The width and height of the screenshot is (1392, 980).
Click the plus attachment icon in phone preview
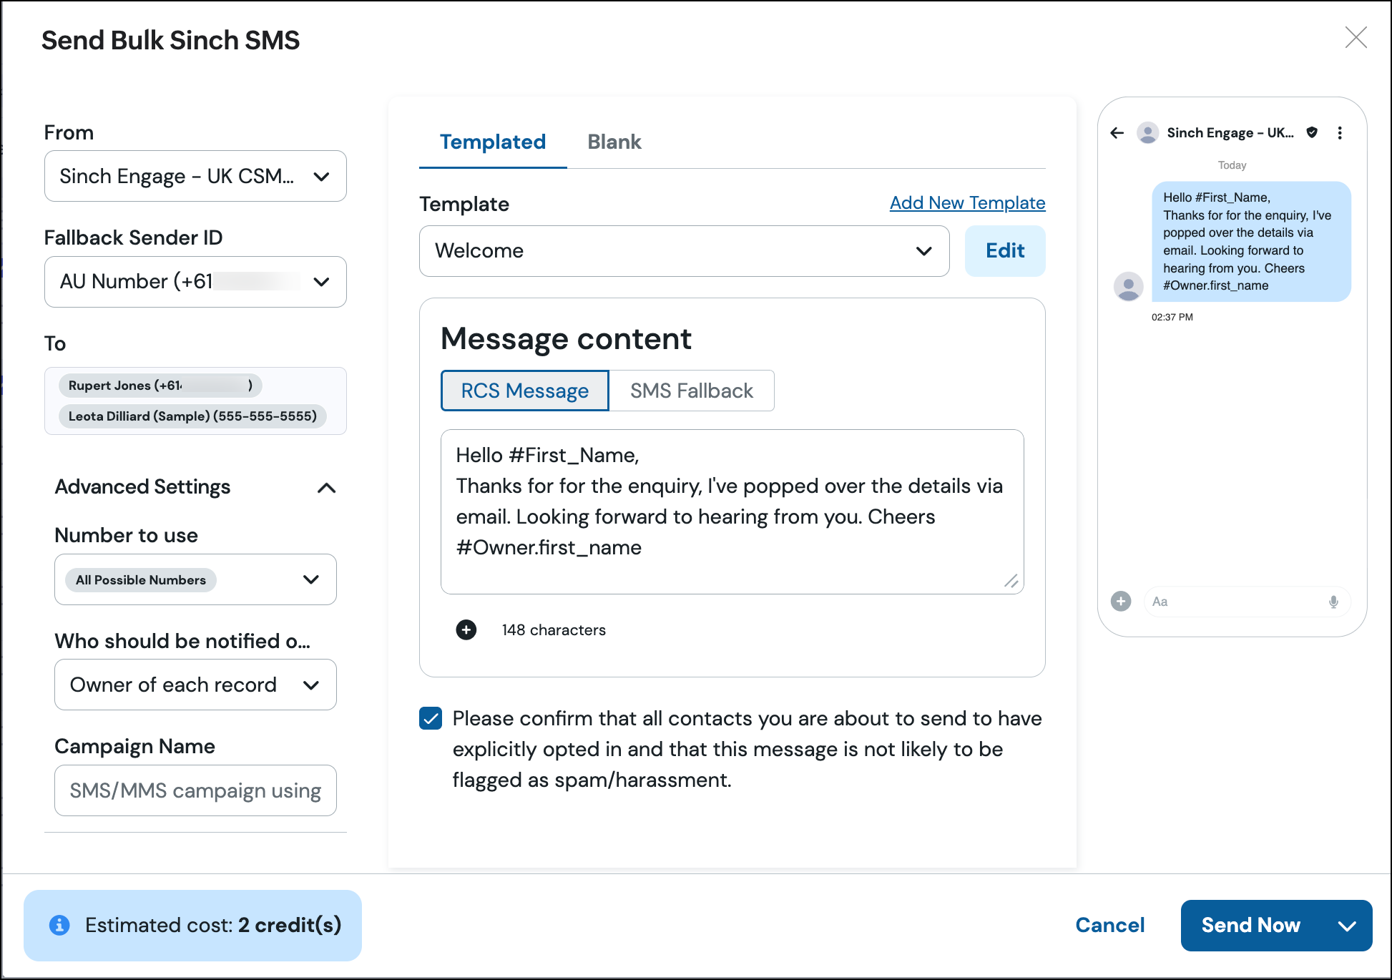click(1121, 602)
